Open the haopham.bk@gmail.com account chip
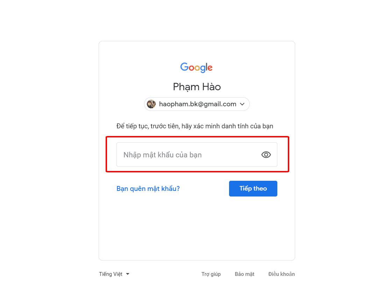This screenshot has width=384, height=300. point(197,104)
